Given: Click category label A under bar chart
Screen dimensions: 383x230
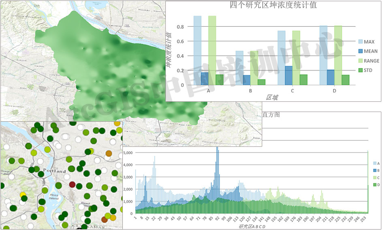Looking at the screenshot, I should [x=208, y=91].
